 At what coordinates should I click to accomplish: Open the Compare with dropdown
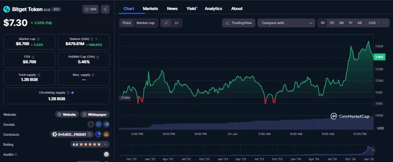287,23
